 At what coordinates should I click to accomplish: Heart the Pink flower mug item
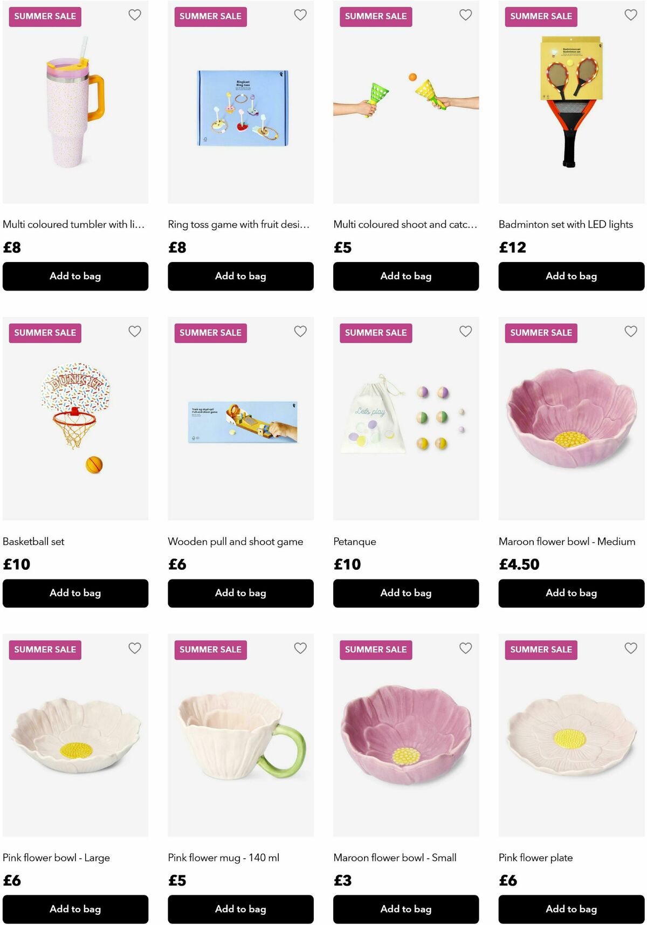coord(300,648)
